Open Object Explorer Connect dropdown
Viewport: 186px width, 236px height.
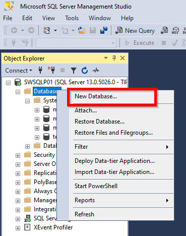(19, 71)
